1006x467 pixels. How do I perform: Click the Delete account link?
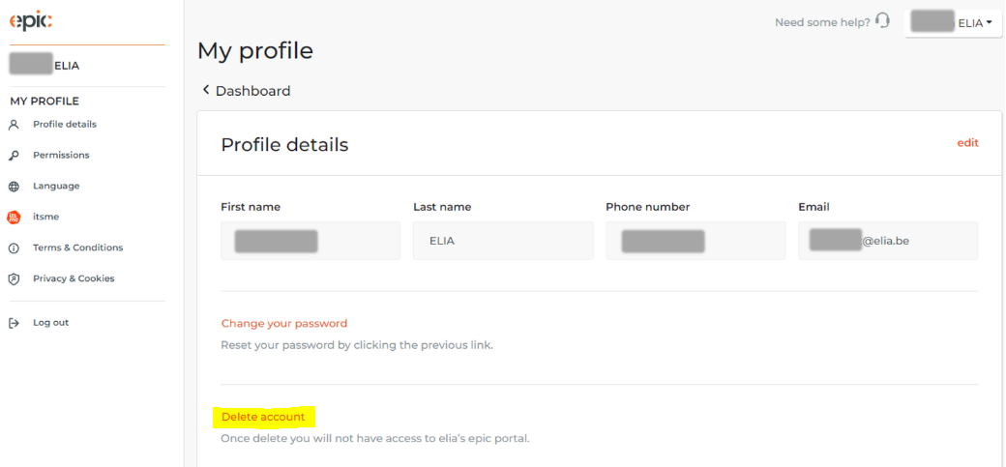click(263, 417)
